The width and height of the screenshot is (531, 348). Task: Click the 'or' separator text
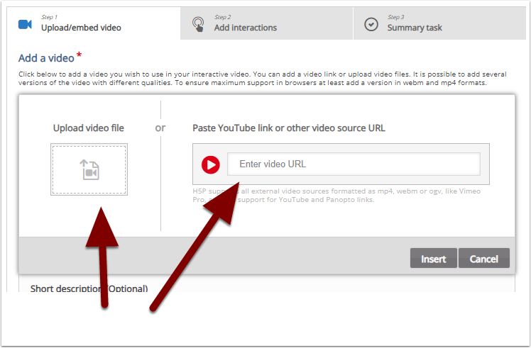pos(160,128)
